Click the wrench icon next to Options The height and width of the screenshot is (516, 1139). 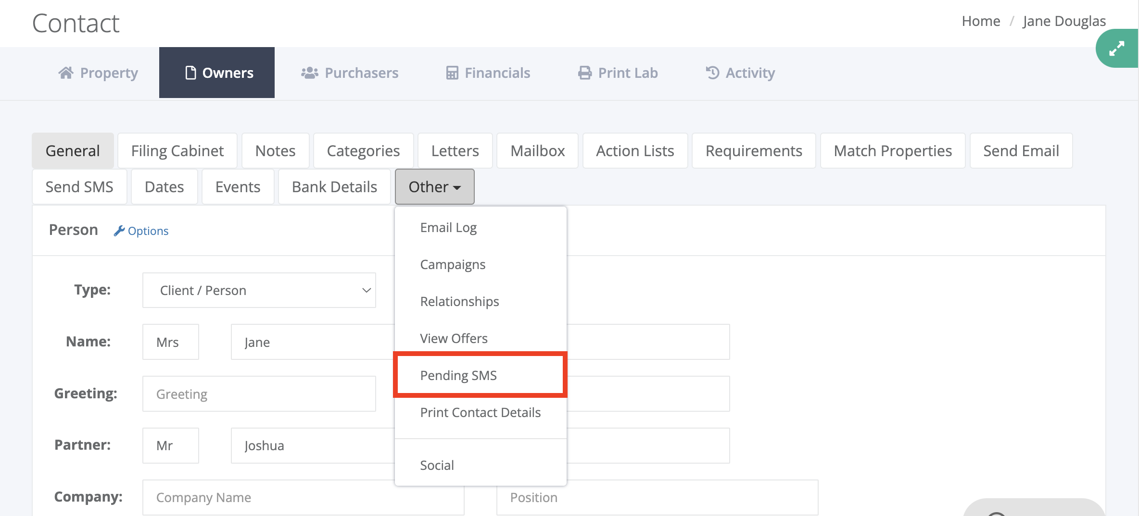click(119, 231)
